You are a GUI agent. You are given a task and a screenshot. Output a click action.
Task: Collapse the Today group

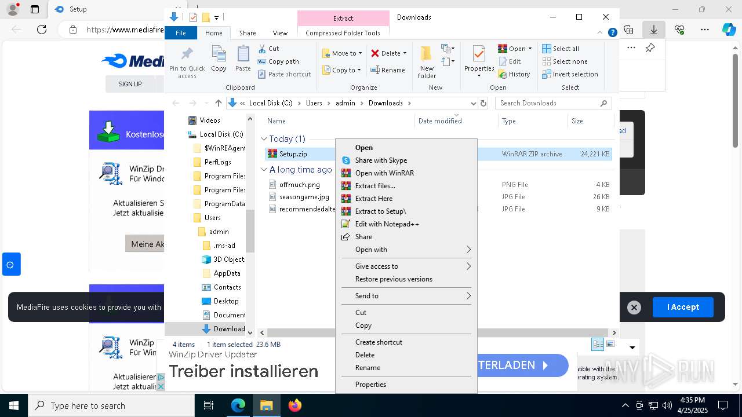pos(264,139)
